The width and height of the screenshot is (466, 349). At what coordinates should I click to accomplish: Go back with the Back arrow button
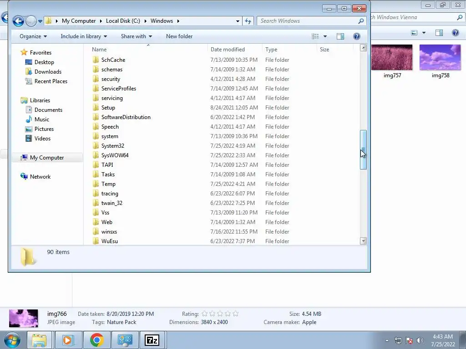coord(18,21)
